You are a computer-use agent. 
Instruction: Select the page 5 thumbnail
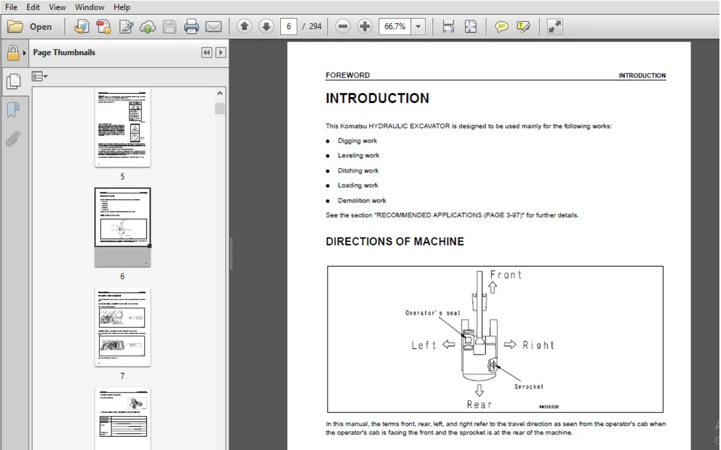(x=122, y=128)
